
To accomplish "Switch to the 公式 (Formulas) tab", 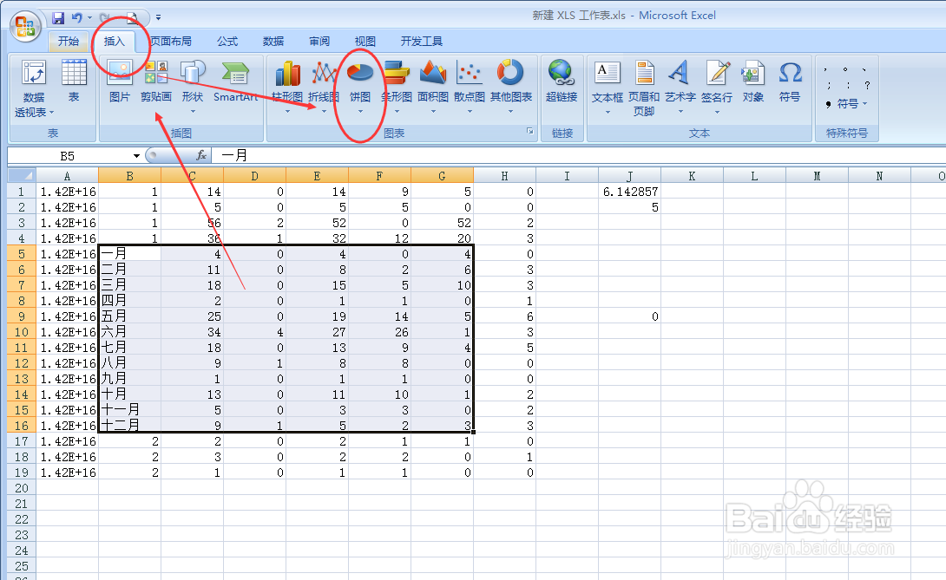I will (x=227, y=41).
